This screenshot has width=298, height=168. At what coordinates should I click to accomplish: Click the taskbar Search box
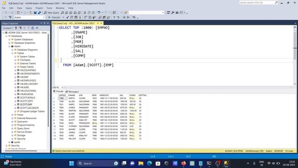[97, 163]
